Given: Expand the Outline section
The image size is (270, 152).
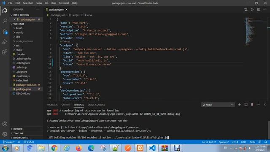Looking at the screenshot, I should tap(18, 129).
